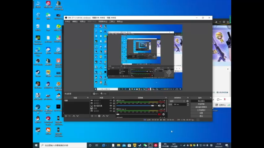This screenshot has width=264, height=148.
Task: Pop out the Controls dock with its header icon
Action: coord(211,98)
